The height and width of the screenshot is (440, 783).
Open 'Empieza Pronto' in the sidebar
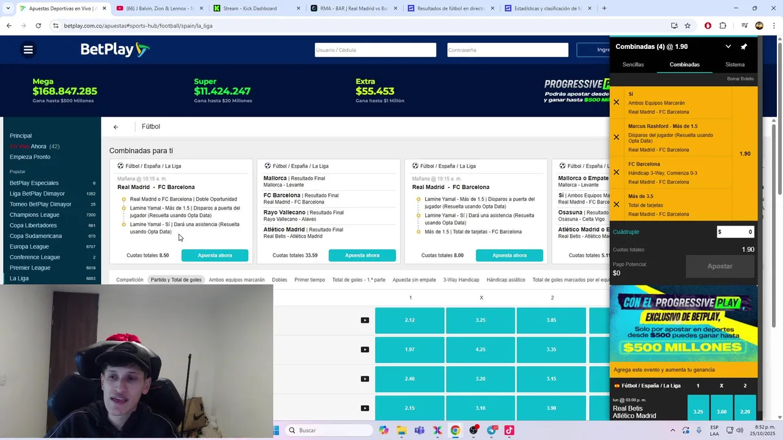click(x=30, y=157)
